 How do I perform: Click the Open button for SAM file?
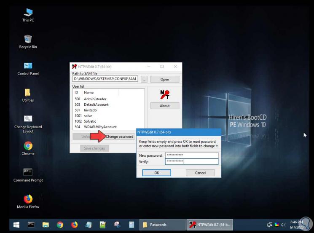(x=165, y=79)
